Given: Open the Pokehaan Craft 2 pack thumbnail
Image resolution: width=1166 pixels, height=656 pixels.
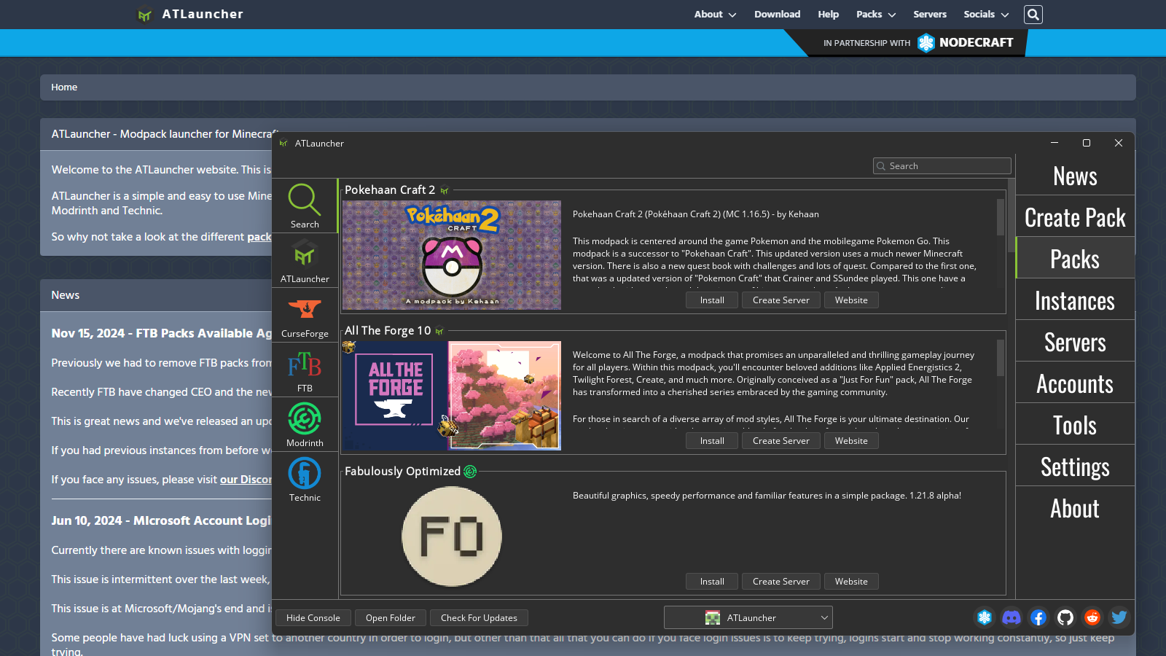Looking at the screenshot, I should [x=452, y=255].
